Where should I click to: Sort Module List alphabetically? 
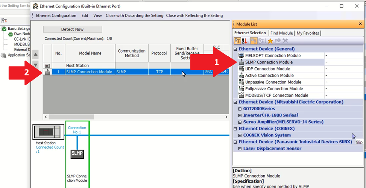pos(244,41)
